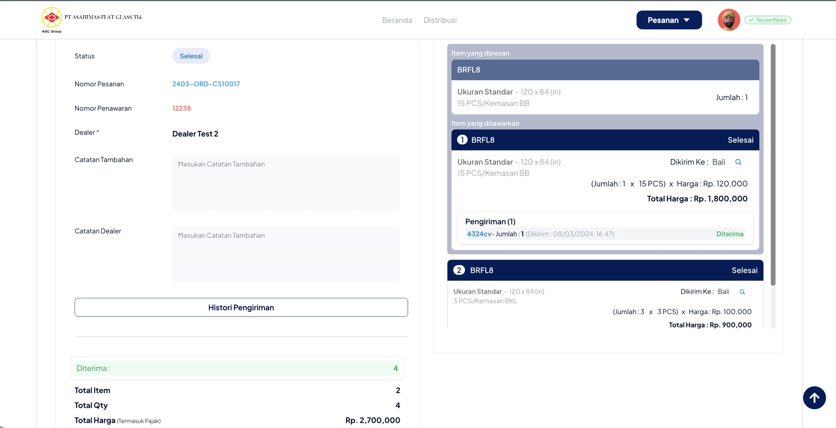
Task: Click the ordered item BRFL8 header bar
Action: (605, 70)
